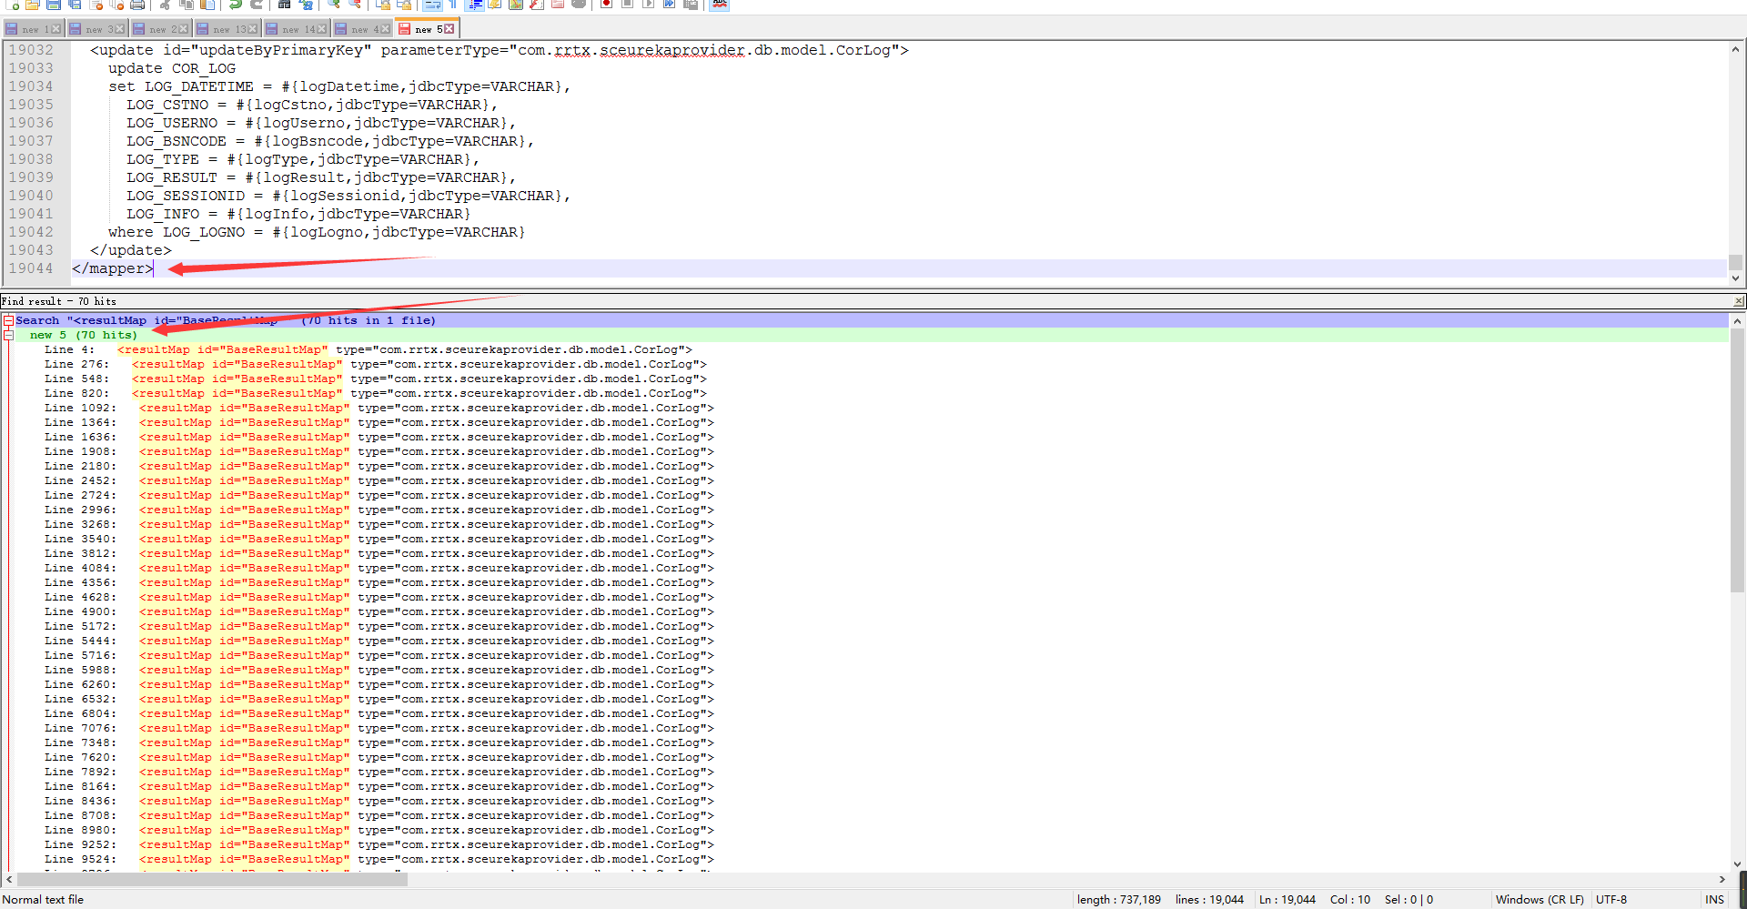Switch to the new 3 tab
1747x909 pixels.
[96, 29]
